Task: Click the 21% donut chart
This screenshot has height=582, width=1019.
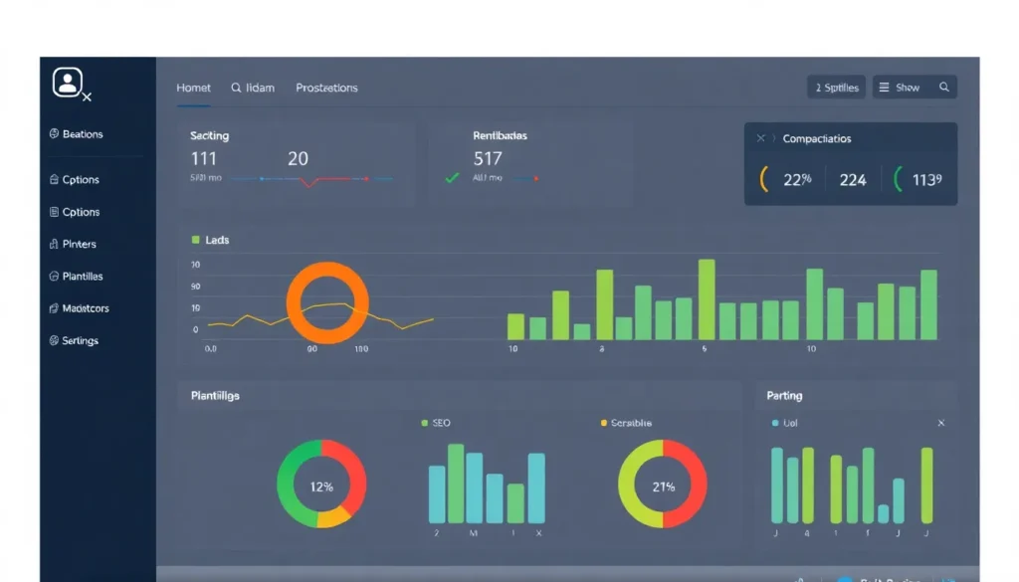Action: [663, 485]
